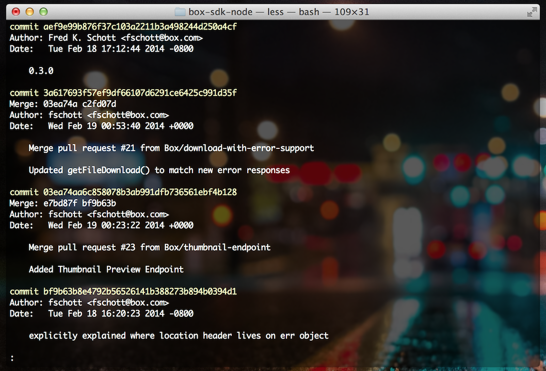Click the commit message '0.3.0'

41,71
